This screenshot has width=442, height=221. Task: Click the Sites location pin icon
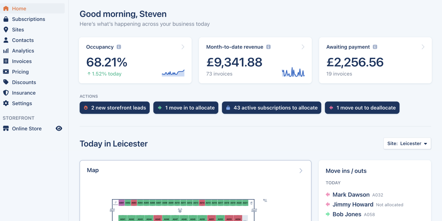pyautogui.click(x=6, y=30)
